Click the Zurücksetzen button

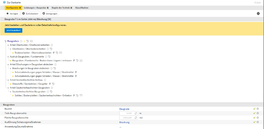pyautogui.click(x=30, y=13)
